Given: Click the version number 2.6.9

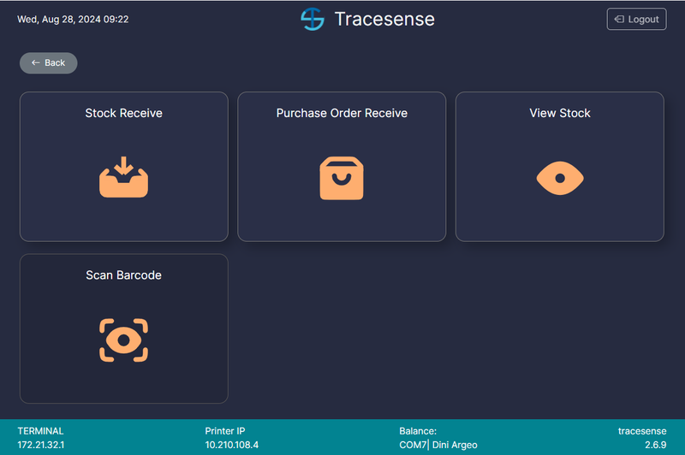Looking at the screenshot, I should [655, 445].
